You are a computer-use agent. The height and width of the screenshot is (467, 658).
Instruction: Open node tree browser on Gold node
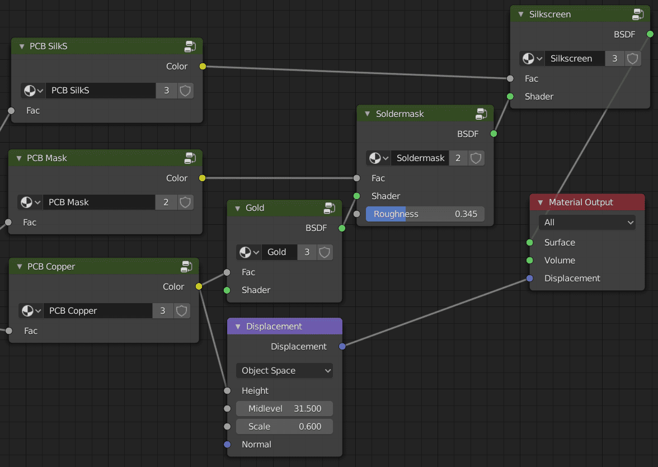(249, 252)
